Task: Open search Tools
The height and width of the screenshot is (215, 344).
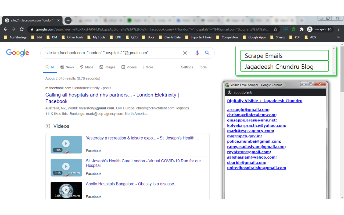Action: [203, 67]
